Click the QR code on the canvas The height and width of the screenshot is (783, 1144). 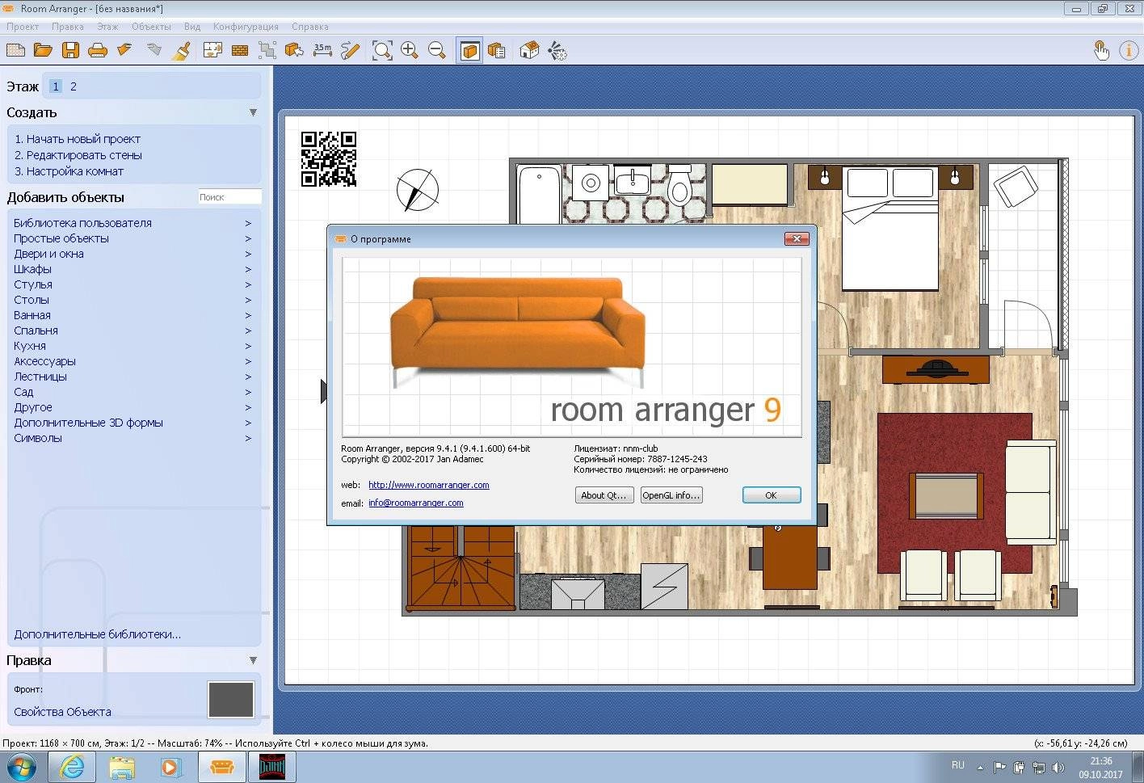tap(329, 159)
